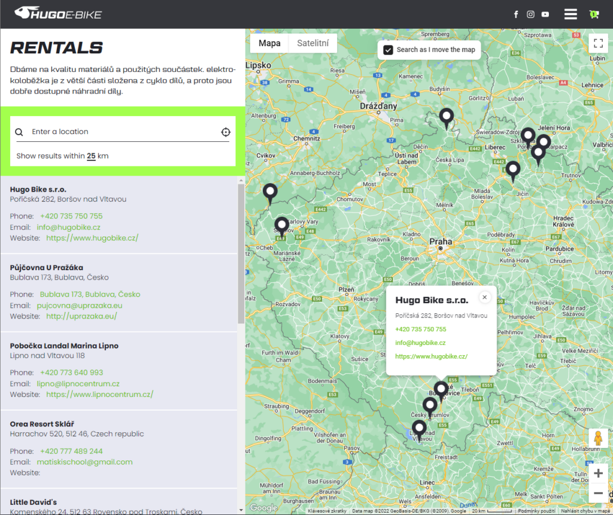Open the YouTube channel icon

(545, 14)
